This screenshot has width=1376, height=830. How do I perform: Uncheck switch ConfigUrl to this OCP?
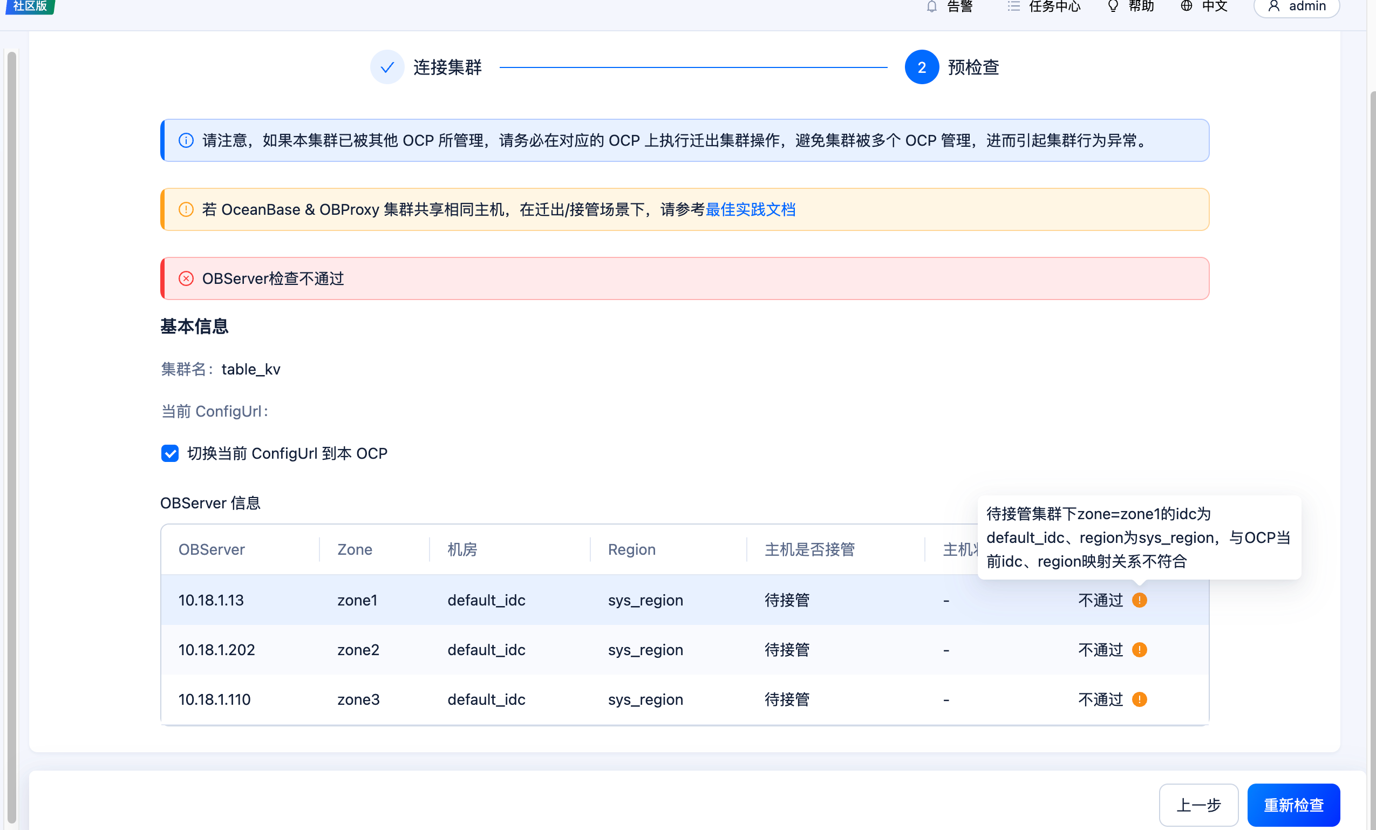tap(170, 453)
